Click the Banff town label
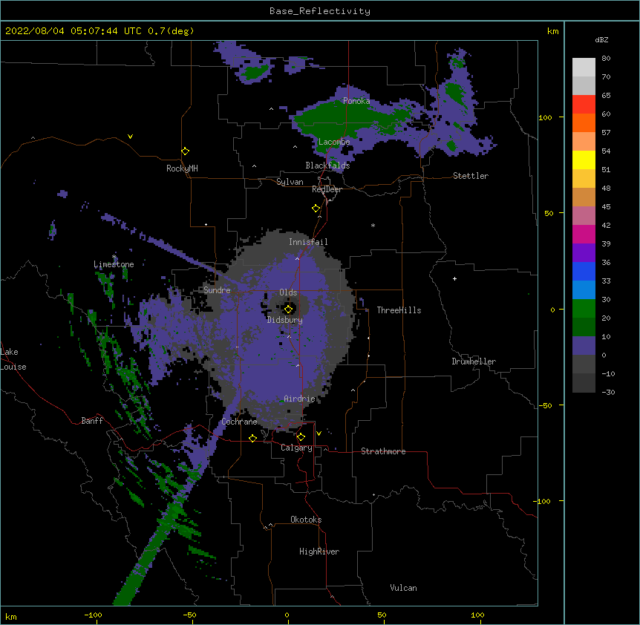 pos(92,421)
